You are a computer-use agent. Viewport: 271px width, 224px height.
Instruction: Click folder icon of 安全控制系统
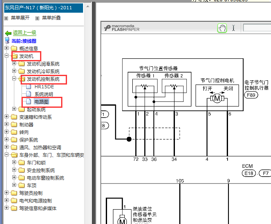[21, 170]
